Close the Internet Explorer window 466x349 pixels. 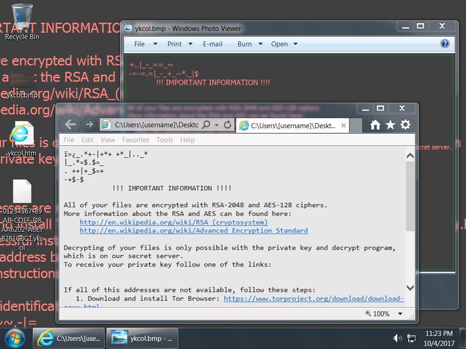point(402,109)
